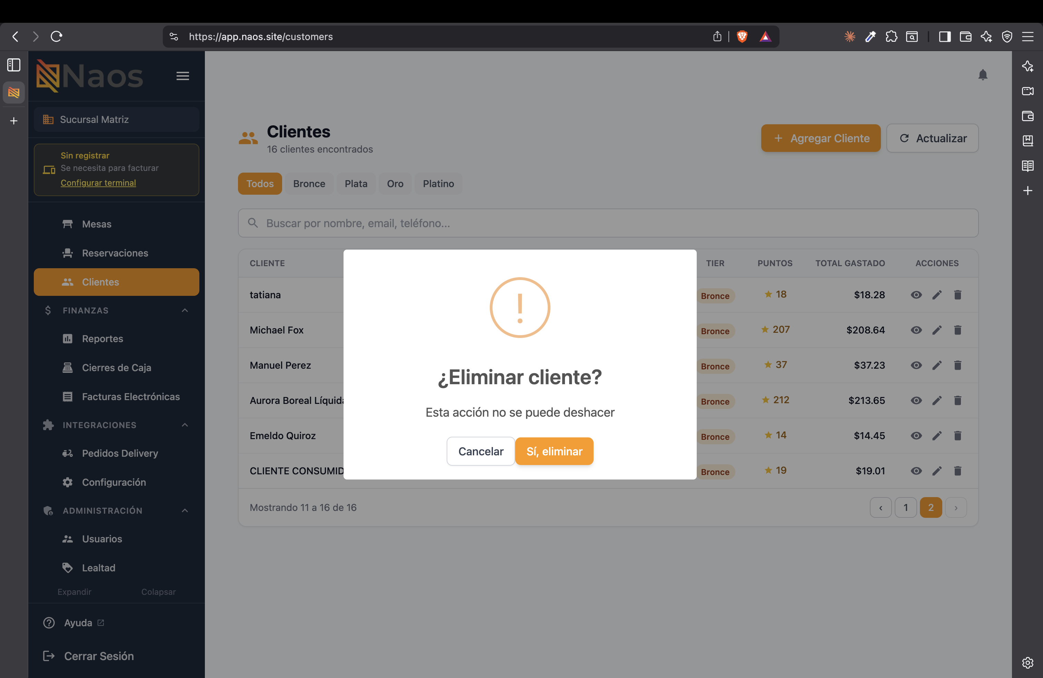Image resolution: width=1043 pixels, height=678 pixels.
Task: Click next page arrow in pagination
Action: (x=956, y=508)
